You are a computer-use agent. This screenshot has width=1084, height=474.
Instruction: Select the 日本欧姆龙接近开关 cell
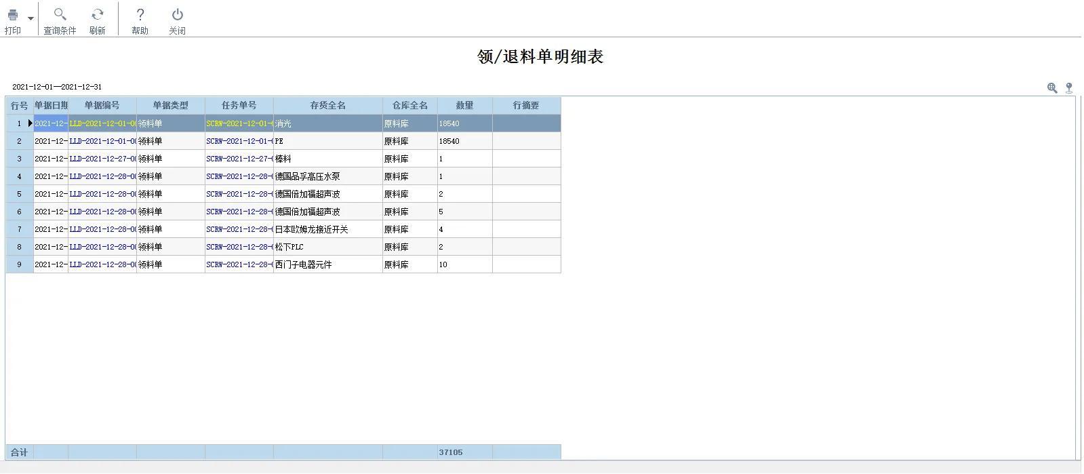pos(328,229)
